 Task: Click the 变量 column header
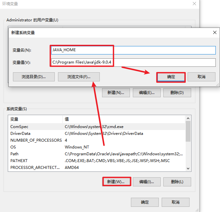[x=36, y=119]
